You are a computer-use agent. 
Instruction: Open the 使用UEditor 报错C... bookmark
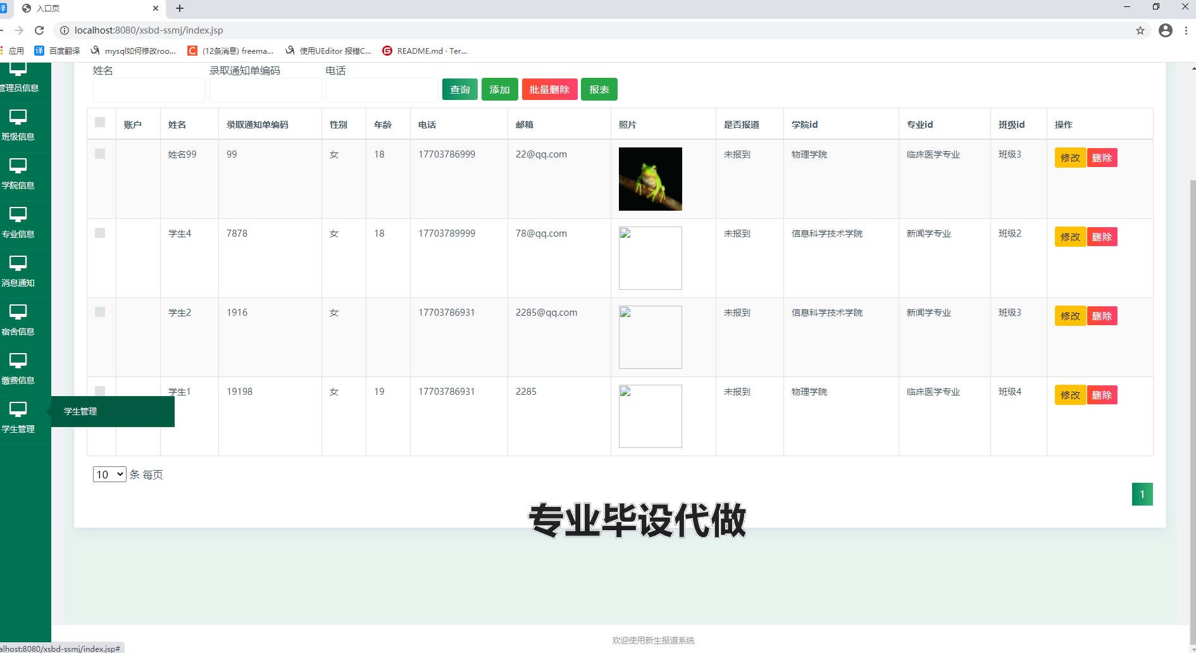(328, 51)
